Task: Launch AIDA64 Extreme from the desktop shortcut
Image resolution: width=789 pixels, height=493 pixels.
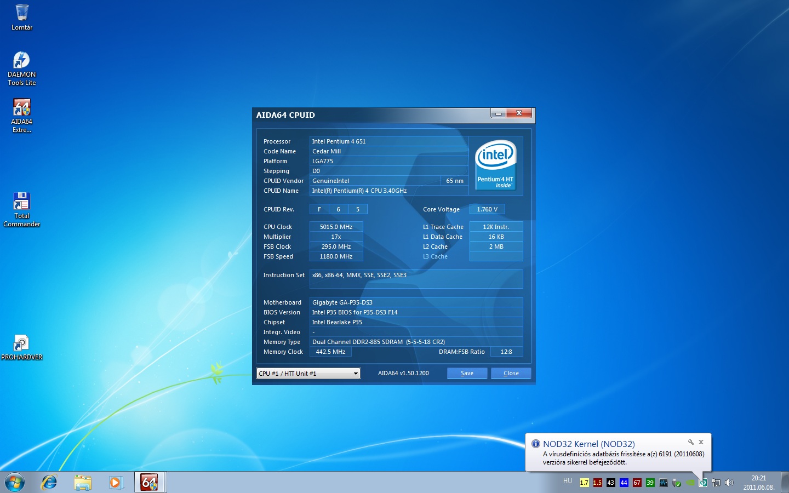Action: (x=22, y=116)
